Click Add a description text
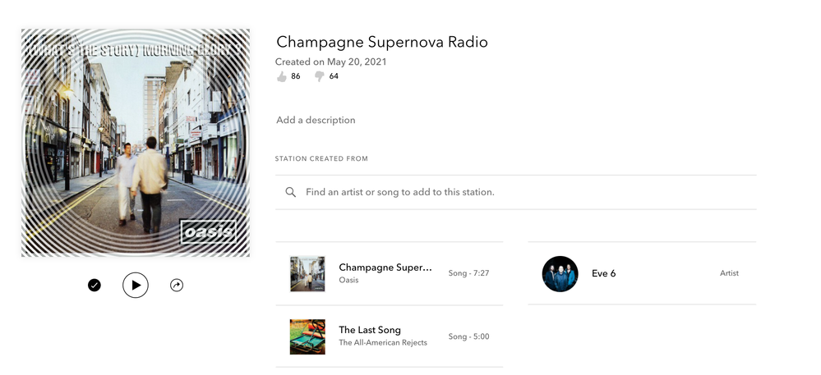Viewport: 821px width, 375px height. point(316,120)
